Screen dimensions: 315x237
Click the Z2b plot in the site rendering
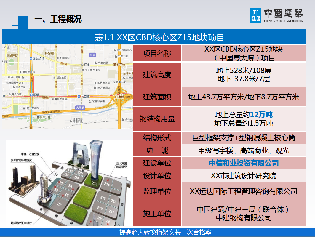76,177
